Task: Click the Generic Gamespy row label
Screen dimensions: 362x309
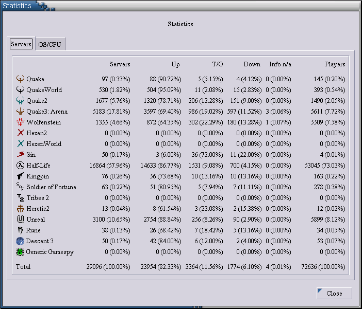Action: [x=50, y=252]
